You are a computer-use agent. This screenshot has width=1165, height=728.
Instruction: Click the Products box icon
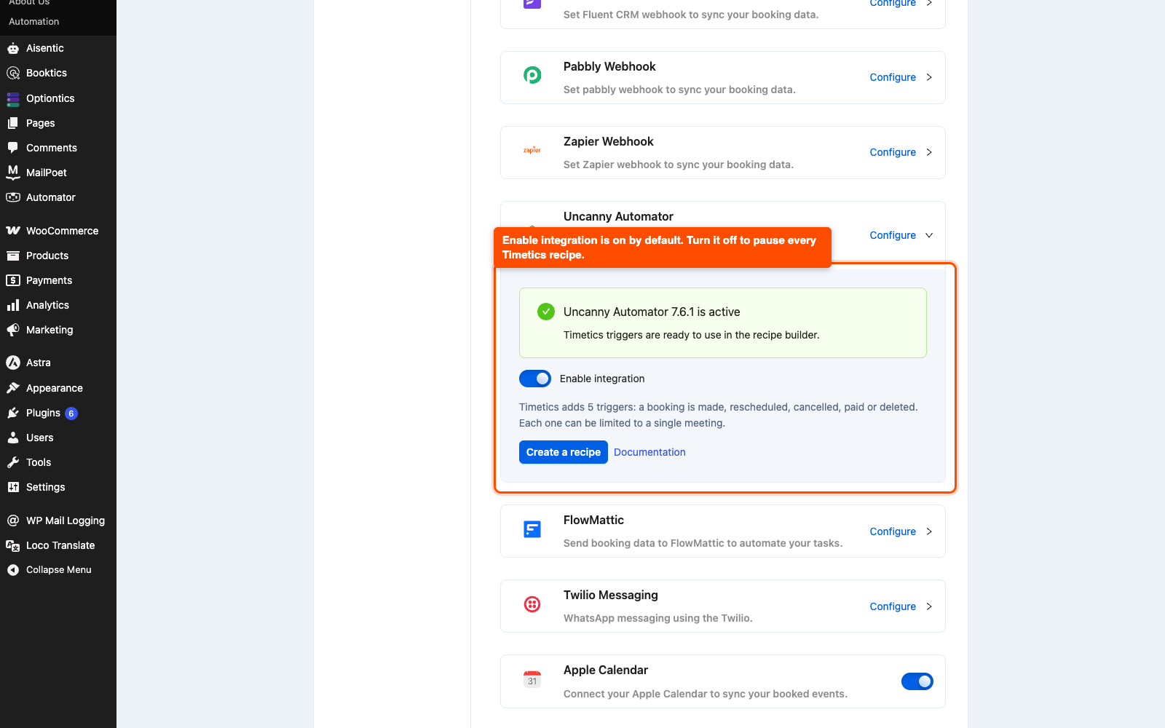[13, 256]
